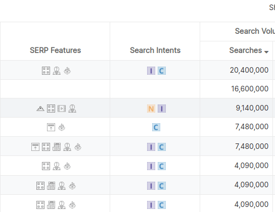Click the question-mark person icon in the 20,400,000 row
275x212 pixels.
click(57, 71)
